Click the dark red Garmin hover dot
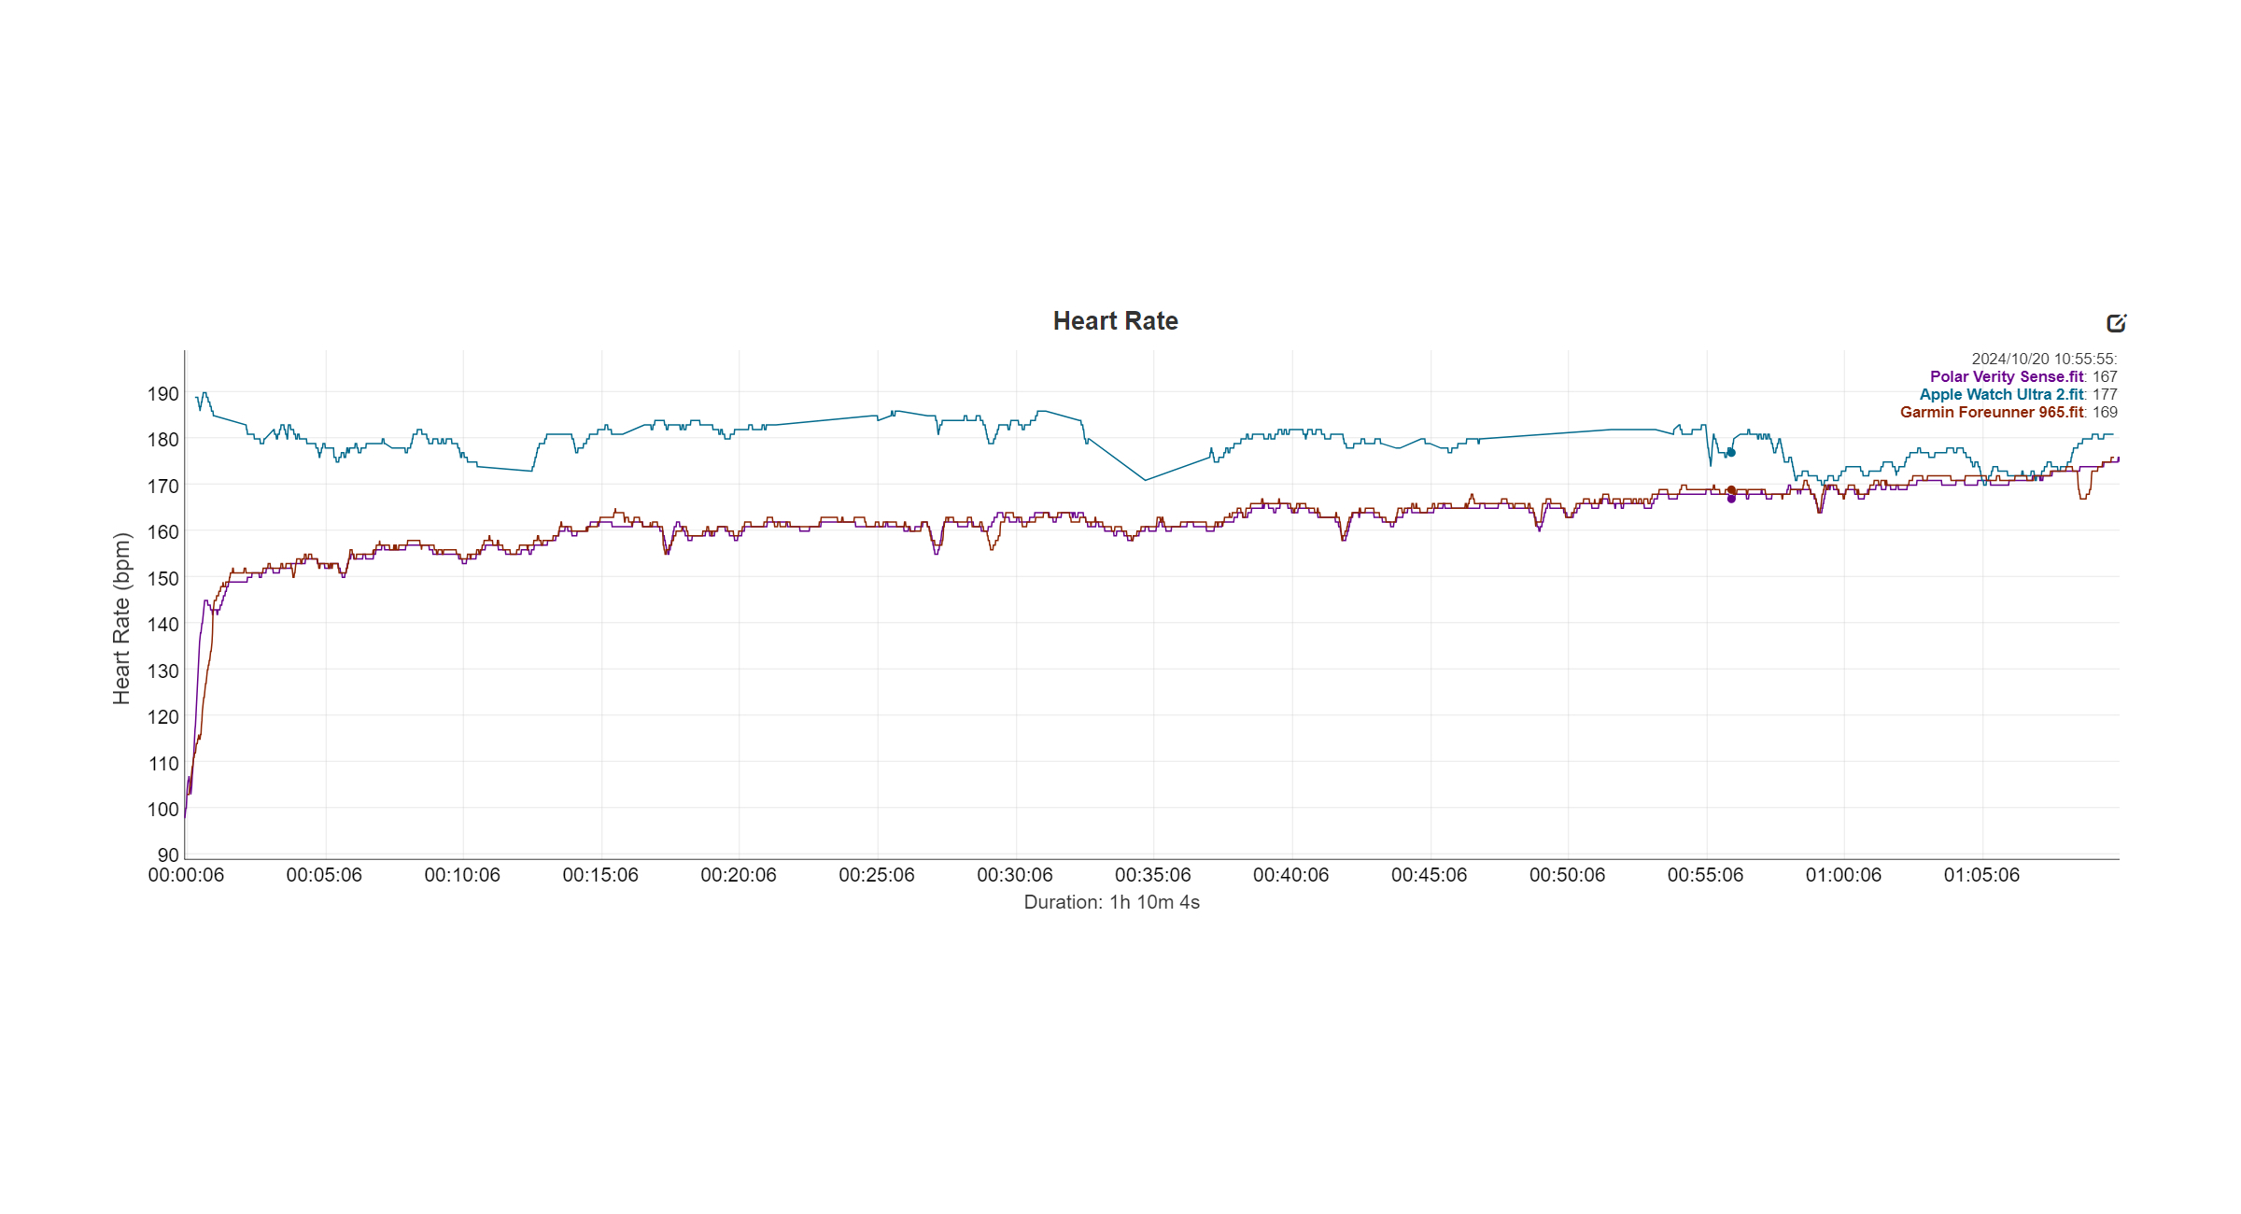Screen dimensions: 2241x1214 1731,490
